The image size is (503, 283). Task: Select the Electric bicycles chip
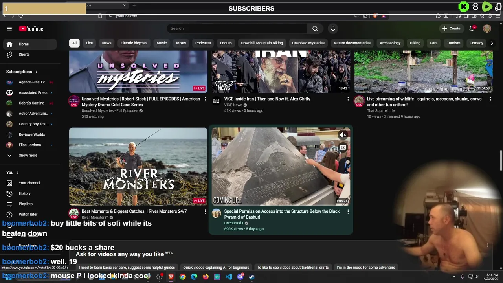pyautogui.click(x=134, y=43)
